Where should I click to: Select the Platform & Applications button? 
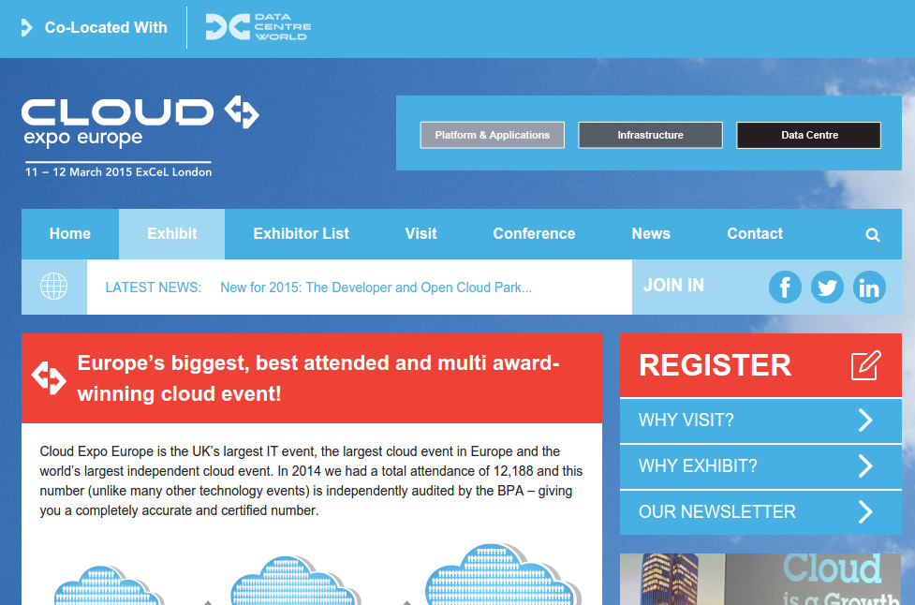(492, 135)
